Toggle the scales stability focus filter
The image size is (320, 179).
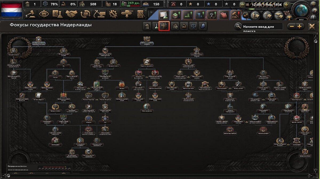(x=193, y=26)
